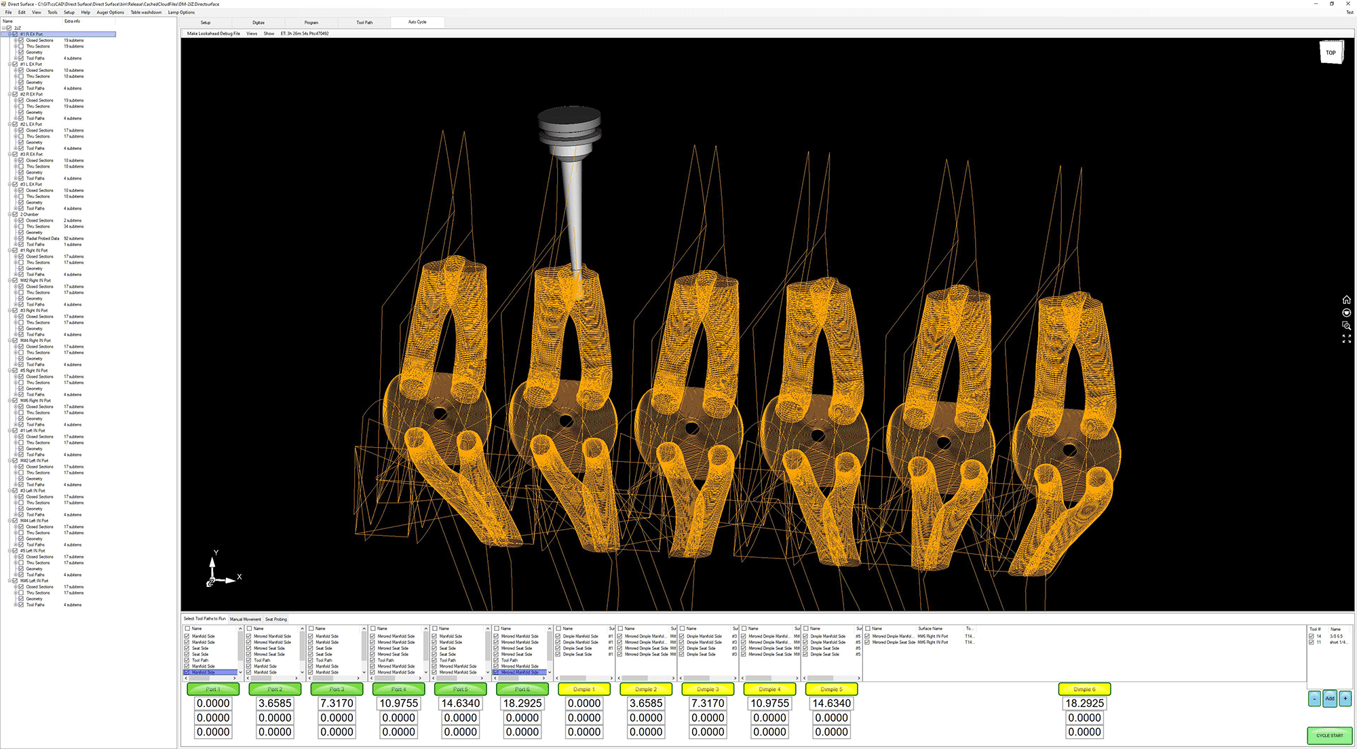Toggle the 2JZ root checkbox in tree
1357x749 pixels.
pyautogui.click(x=9, y=28)
